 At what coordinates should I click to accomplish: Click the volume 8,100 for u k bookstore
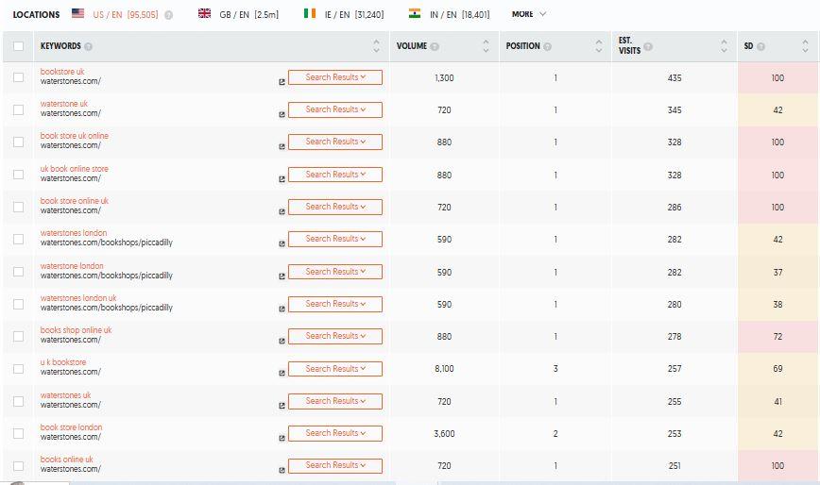[x=444, y=369]
